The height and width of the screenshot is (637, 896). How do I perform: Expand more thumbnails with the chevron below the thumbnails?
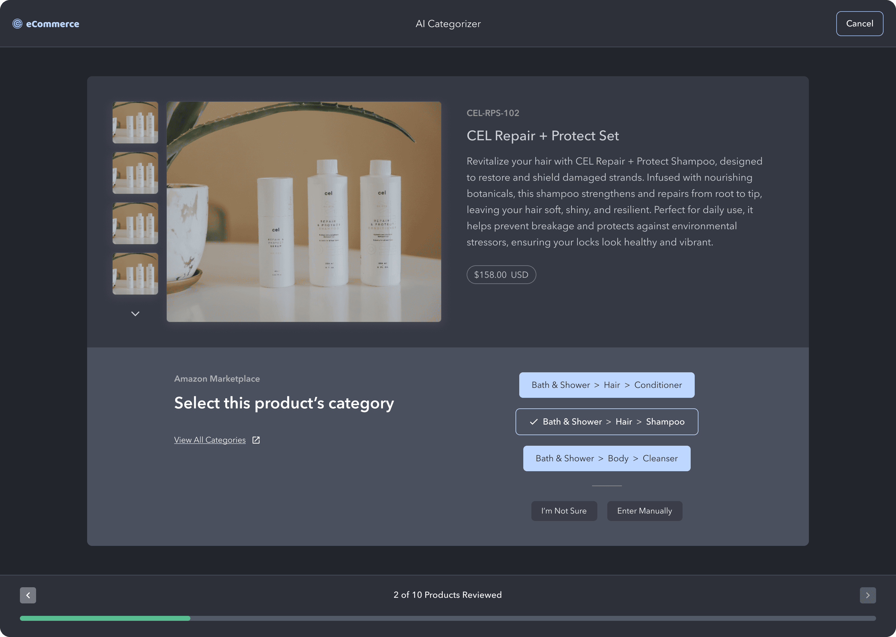[x=135, y=314]
